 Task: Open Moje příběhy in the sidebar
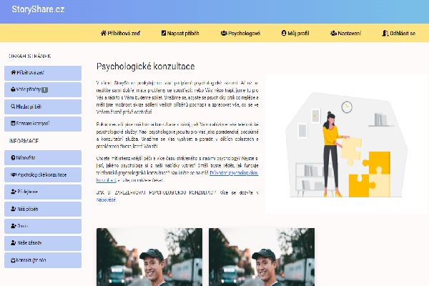tap(42, 89)
